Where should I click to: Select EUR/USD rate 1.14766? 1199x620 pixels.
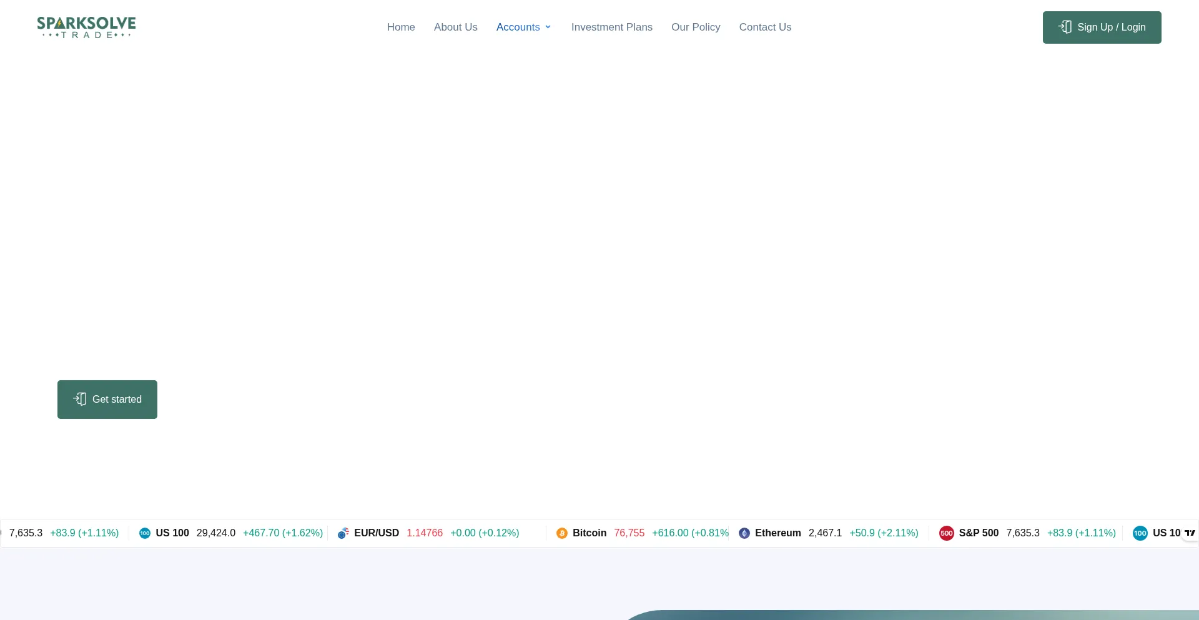(425, 533)
